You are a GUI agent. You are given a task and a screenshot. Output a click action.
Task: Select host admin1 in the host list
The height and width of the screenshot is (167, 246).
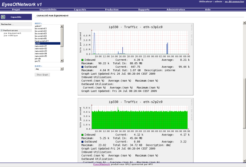47,26
